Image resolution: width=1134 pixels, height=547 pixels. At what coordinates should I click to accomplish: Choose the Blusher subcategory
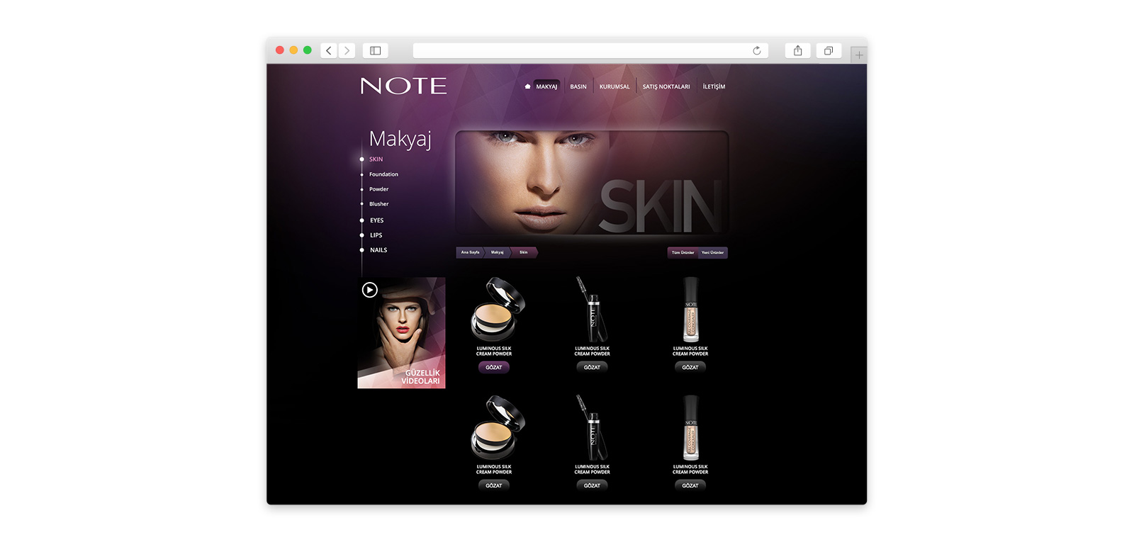[x=378, y=204]
